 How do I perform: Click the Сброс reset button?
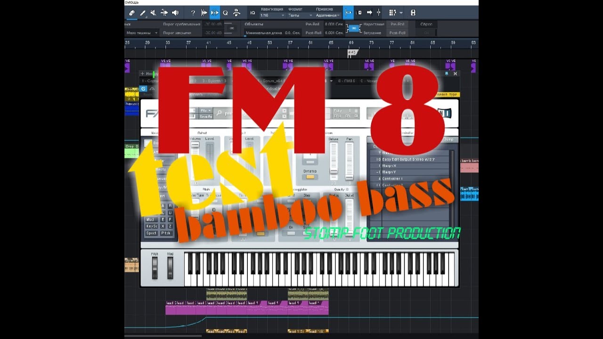[x=426, y=24]
